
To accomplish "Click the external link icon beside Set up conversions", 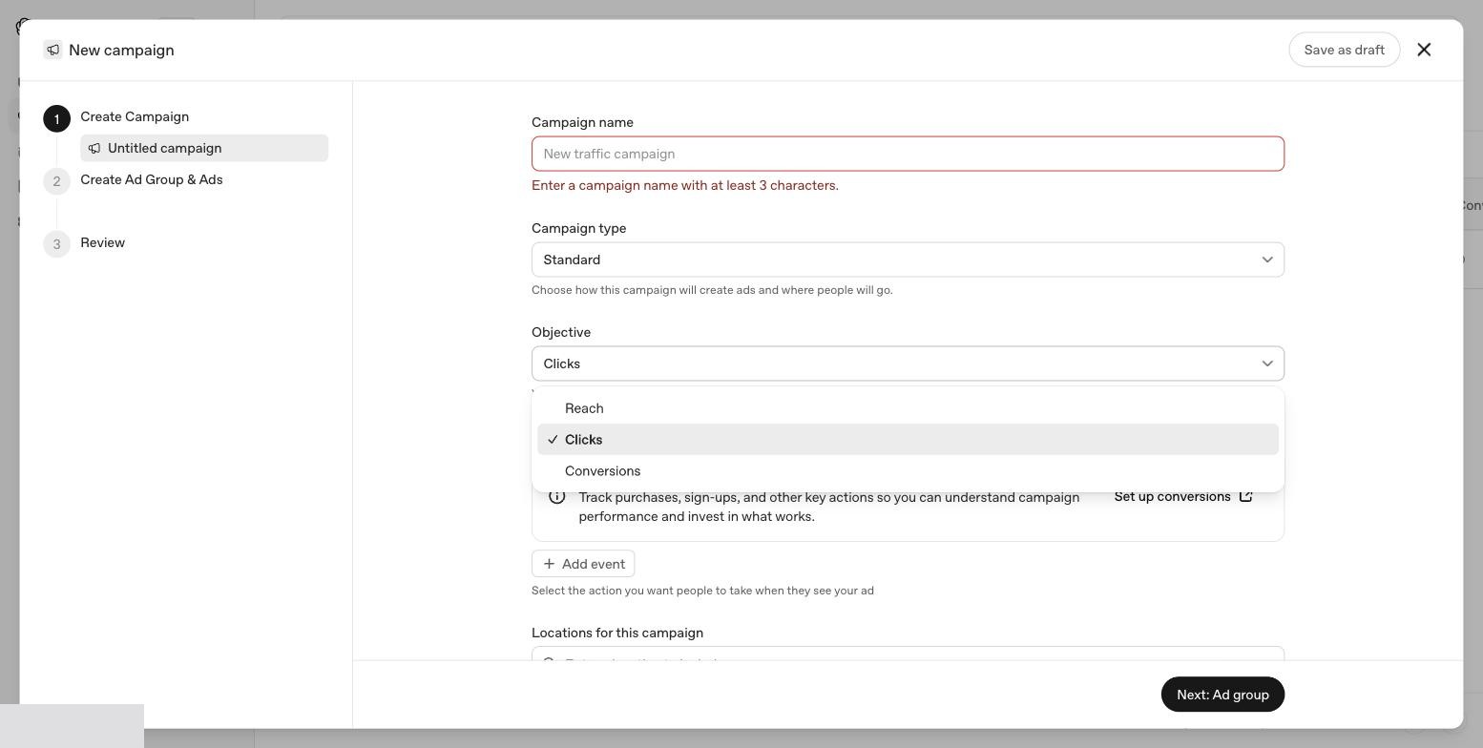I will point(1245,496).
